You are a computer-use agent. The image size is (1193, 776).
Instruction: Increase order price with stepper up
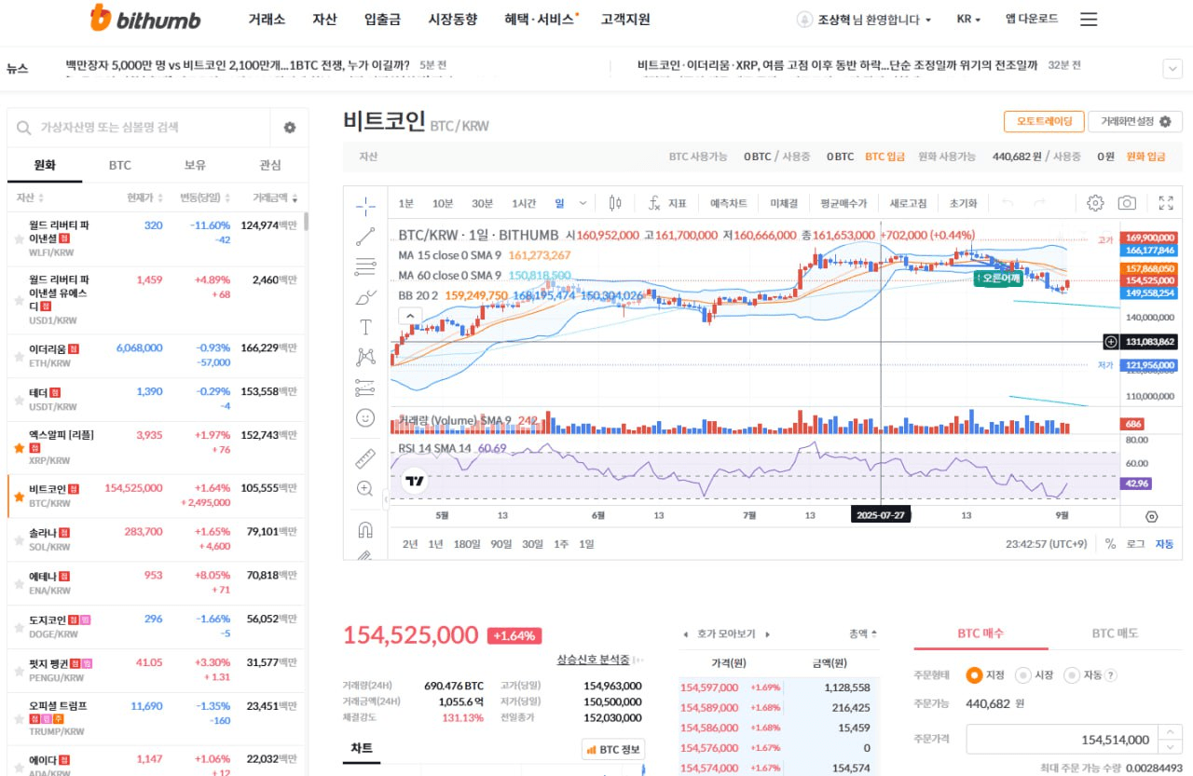click(1170, 732)
